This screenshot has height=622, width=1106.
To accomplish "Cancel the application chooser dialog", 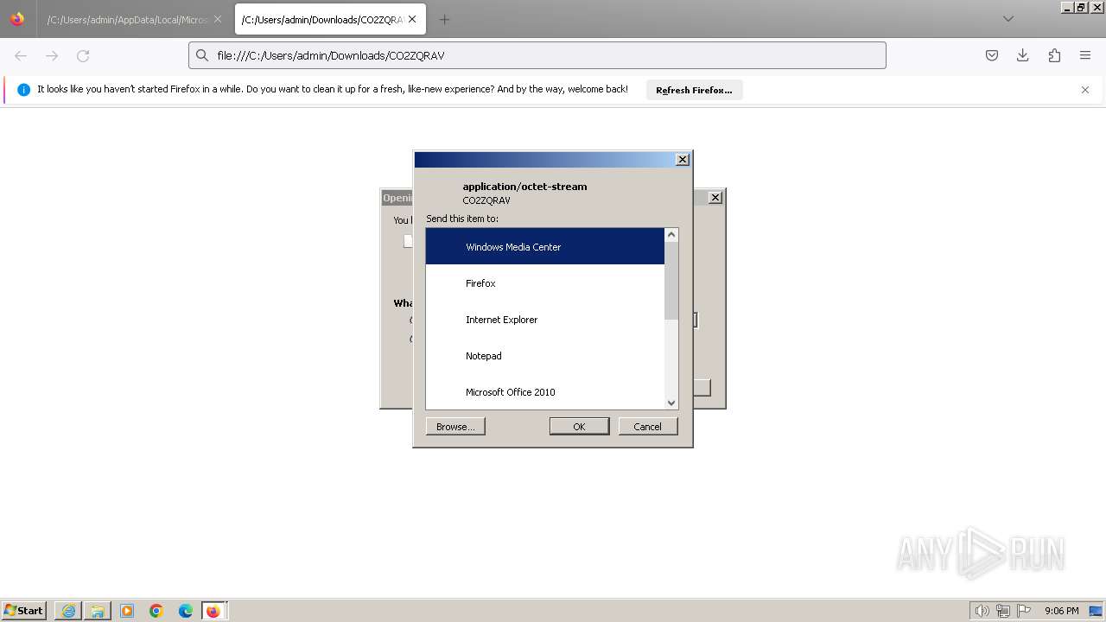I will pos(647,426).
